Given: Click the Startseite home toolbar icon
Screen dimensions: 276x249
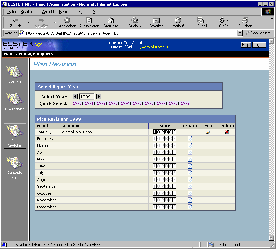Looking at the screenshot, I should point(111,22).
